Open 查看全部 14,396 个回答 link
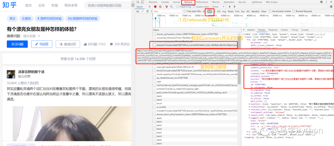This screenshot has height=146, width=334. pos(78,59)
